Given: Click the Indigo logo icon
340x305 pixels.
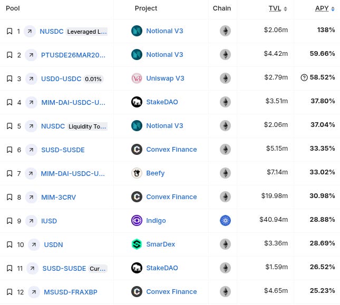Looking at the screenshot, I should 137,221.
